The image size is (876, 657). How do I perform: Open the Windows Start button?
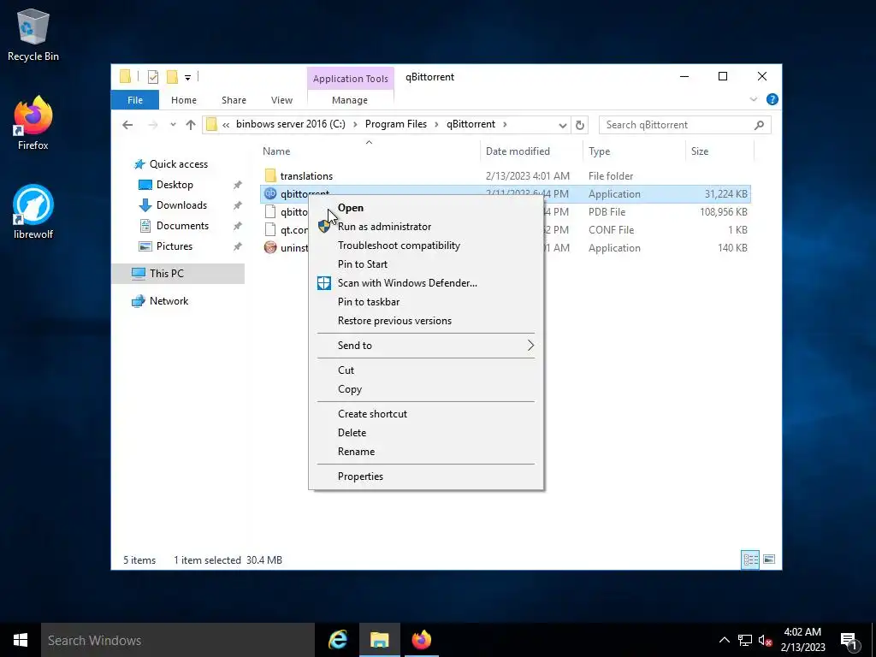21,640
